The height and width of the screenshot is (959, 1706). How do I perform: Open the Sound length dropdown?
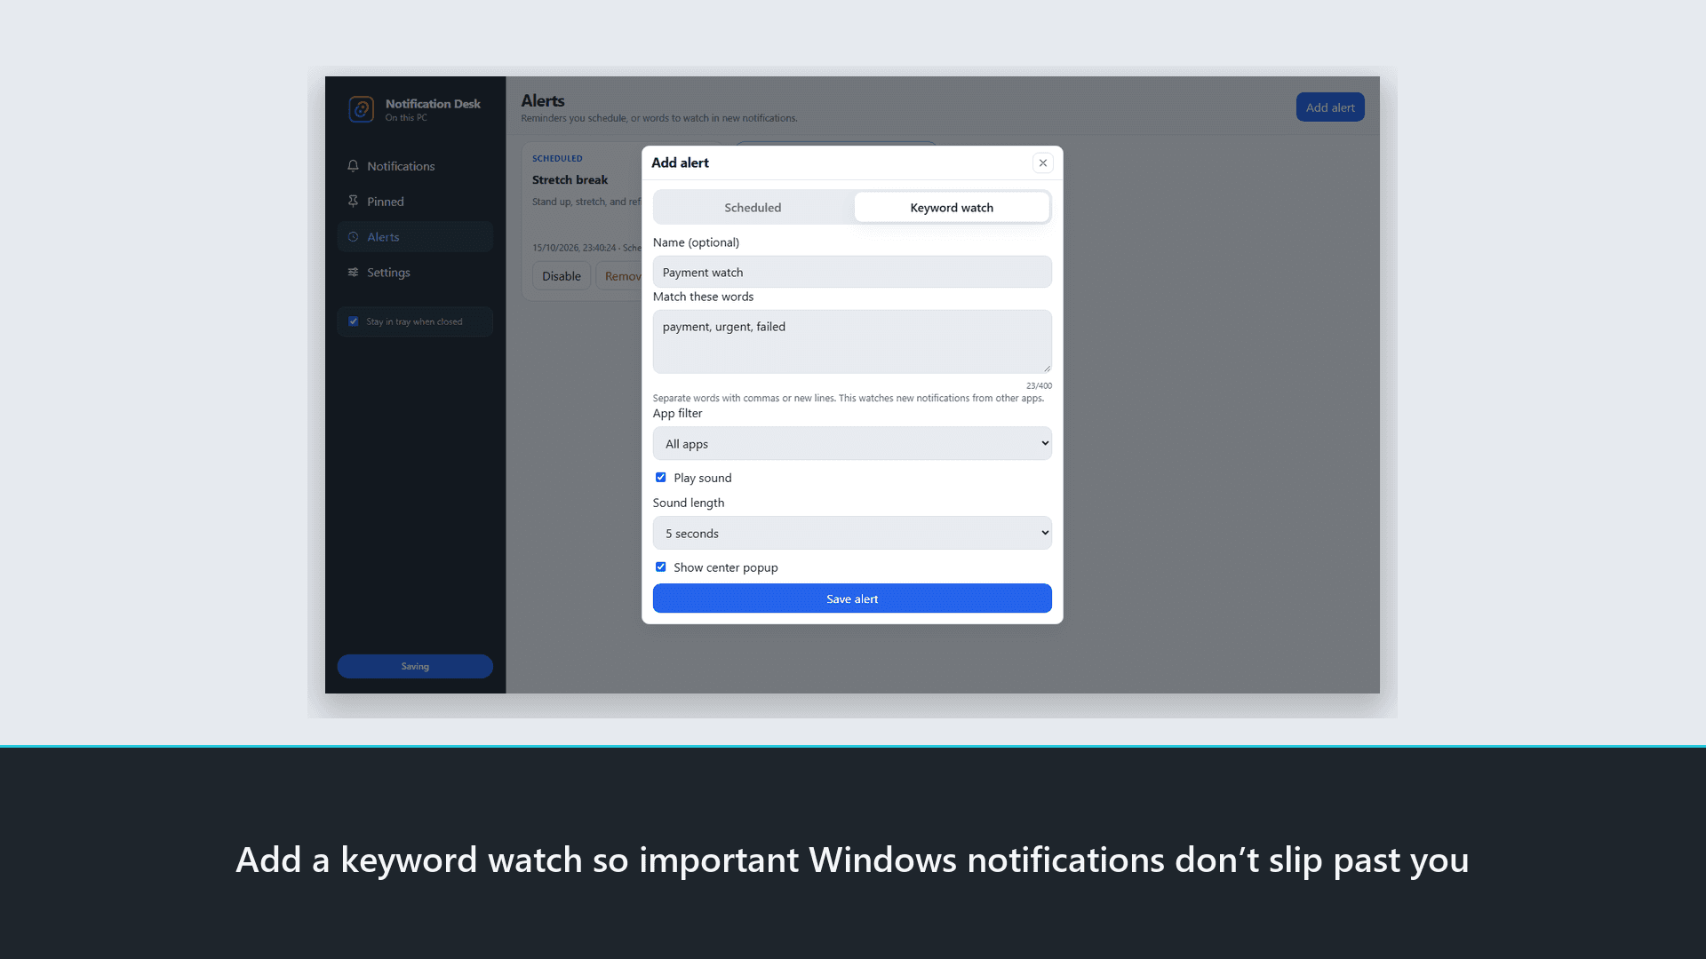tap(852, 534)
